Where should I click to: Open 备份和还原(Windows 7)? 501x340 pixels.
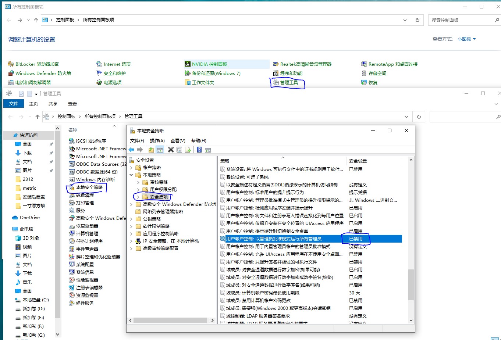coord(213,73)
